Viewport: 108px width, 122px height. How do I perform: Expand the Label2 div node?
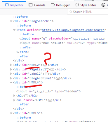point(11,74)
